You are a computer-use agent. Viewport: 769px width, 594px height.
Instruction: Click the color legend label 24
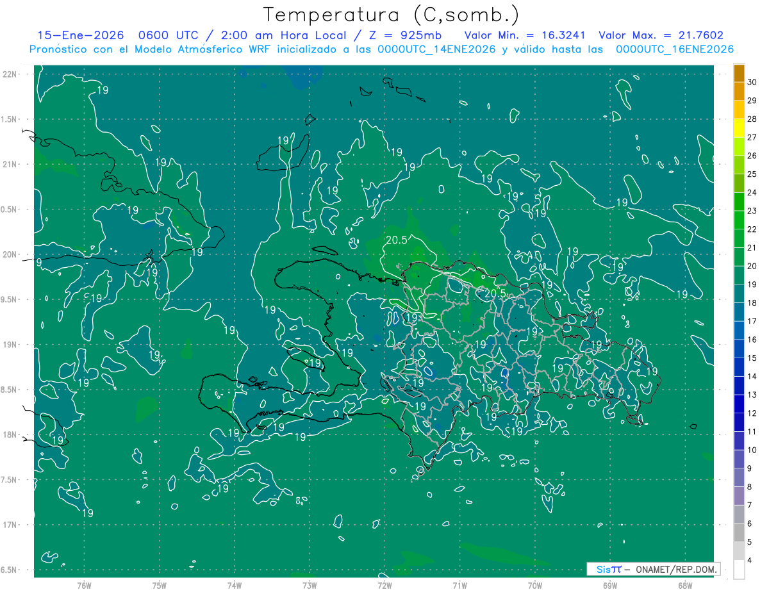click(x=752, y=192)
